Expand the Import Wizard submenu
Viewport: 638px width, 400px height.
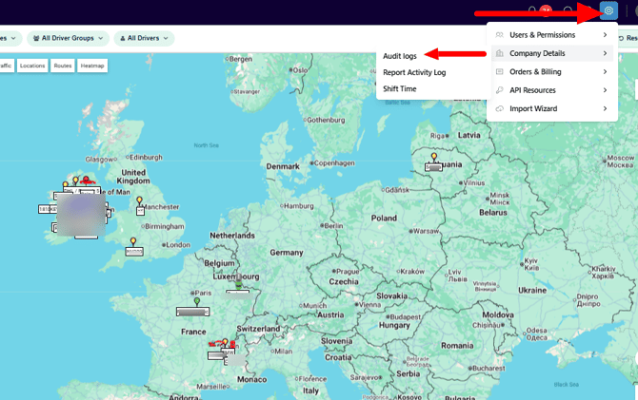[x=552, y=108]
